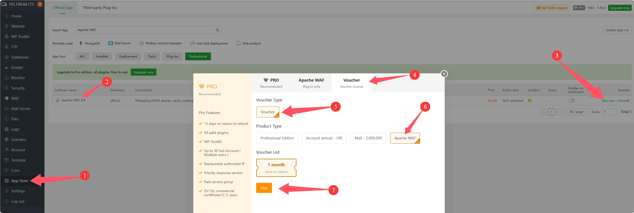Select Account annual - 100 product type

(x=324, y=138)
